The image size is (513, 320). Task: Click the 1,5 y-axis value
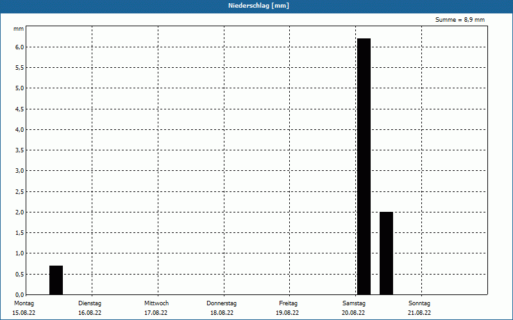[x=19, y=233]
